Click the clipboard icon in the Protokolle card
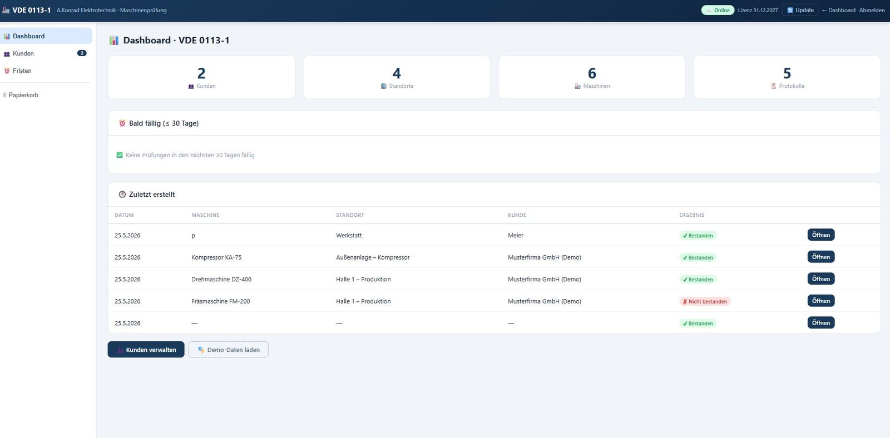890x438 pixels. 773,86
